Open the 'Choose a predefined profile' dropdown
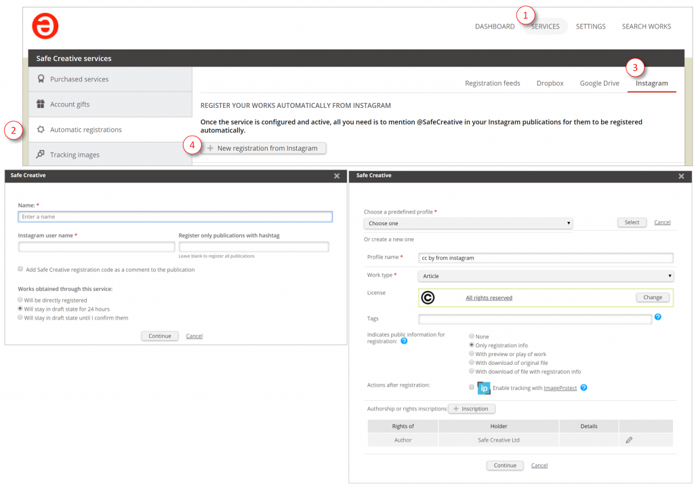The image size is (694, 485). (x=468, y=223)
